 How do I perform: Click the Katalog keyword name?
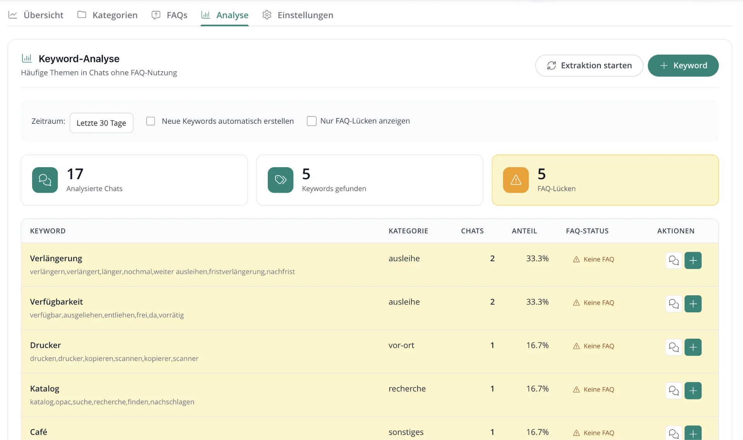[45, 389]
